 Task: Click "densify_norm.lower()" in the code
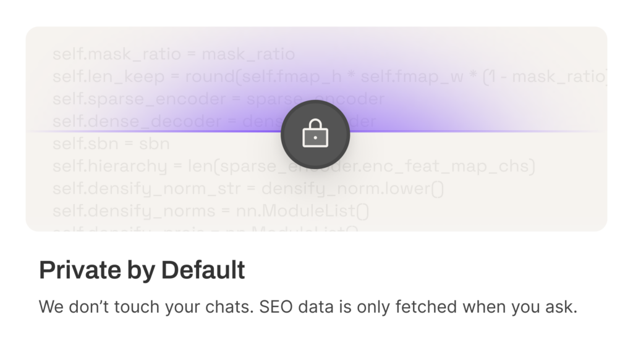coord(352,189)
